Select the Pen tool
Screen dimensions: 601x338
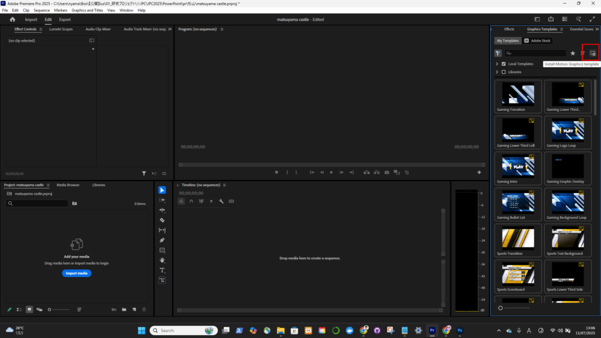(162, 240)
